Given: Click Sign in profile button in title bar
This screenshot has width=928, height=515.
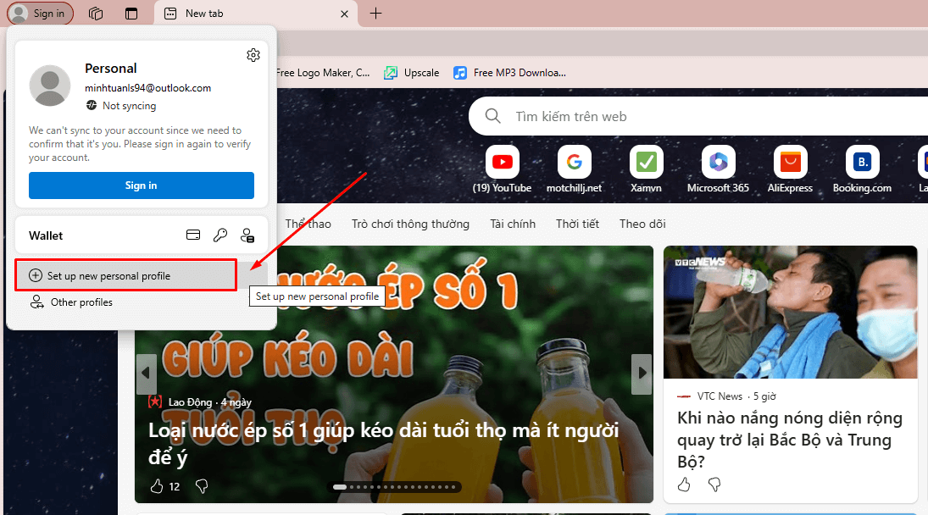Looking at the screenshot, I should (40, 13).
